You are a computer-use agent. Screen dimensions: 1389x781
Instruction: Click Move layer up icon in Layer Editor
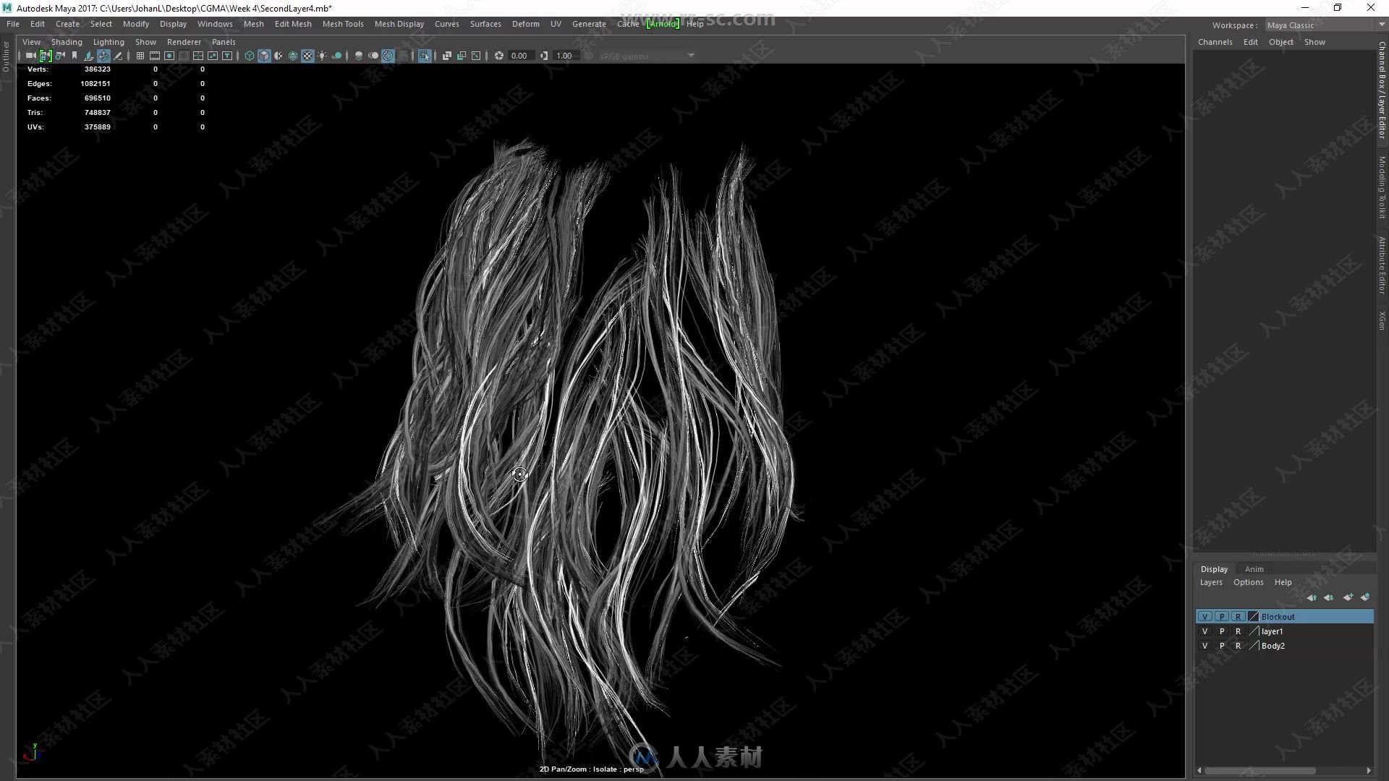click(1312, 597)
